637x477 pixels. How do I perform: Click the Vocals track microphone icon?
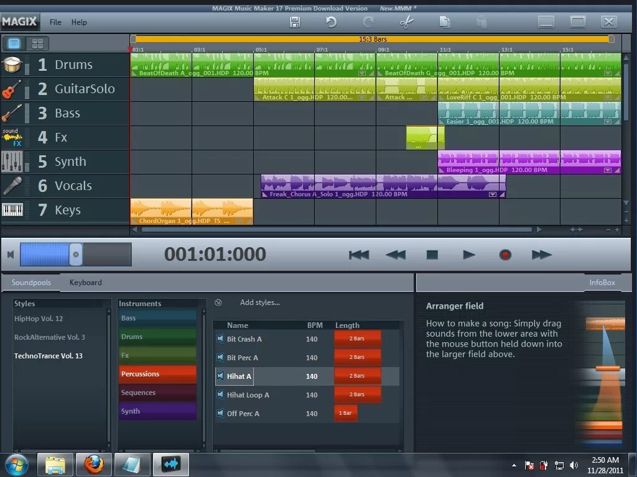12,186
